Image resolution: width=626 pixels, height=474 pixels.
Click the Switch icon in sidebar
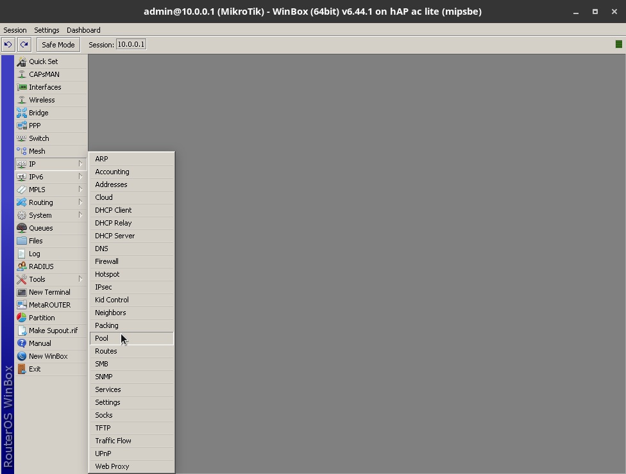[x=22, y=138]
